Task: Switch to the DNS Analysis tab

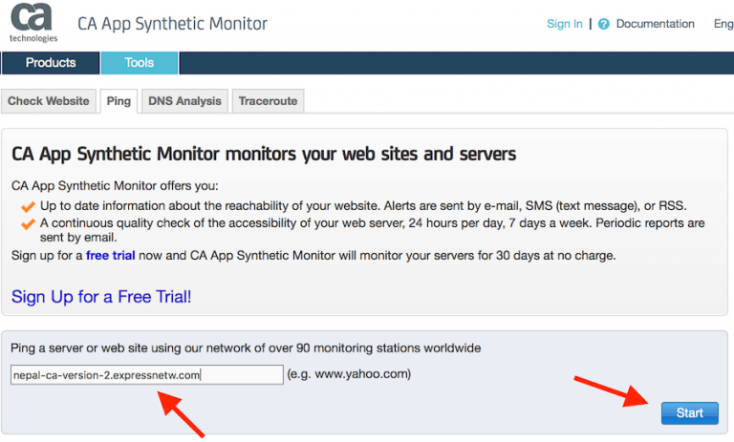Action: (x=184, y=101)
